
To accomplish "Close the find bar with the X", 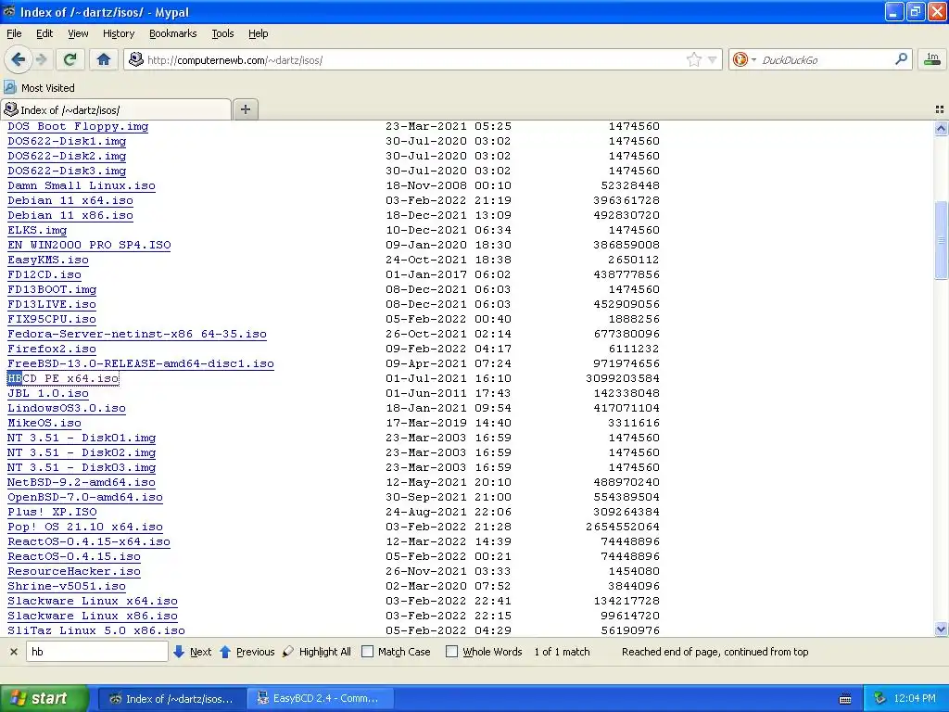I will (13, 652).
